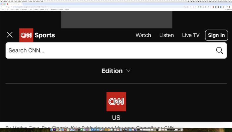Select the US edition label

tap(116, 118)
